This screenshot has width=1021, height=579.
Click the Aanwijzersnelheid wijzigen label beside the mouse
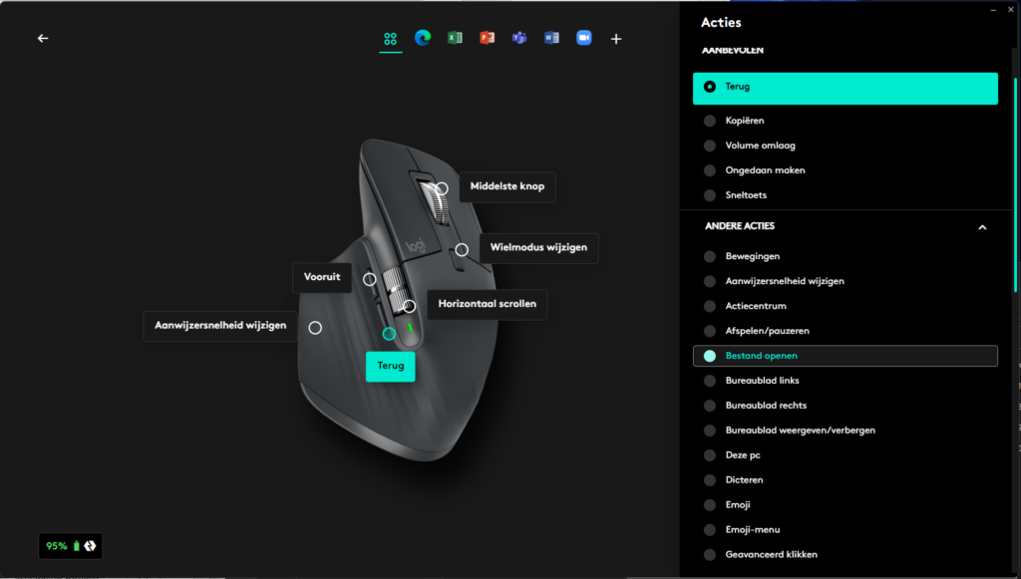coord(220,326)
